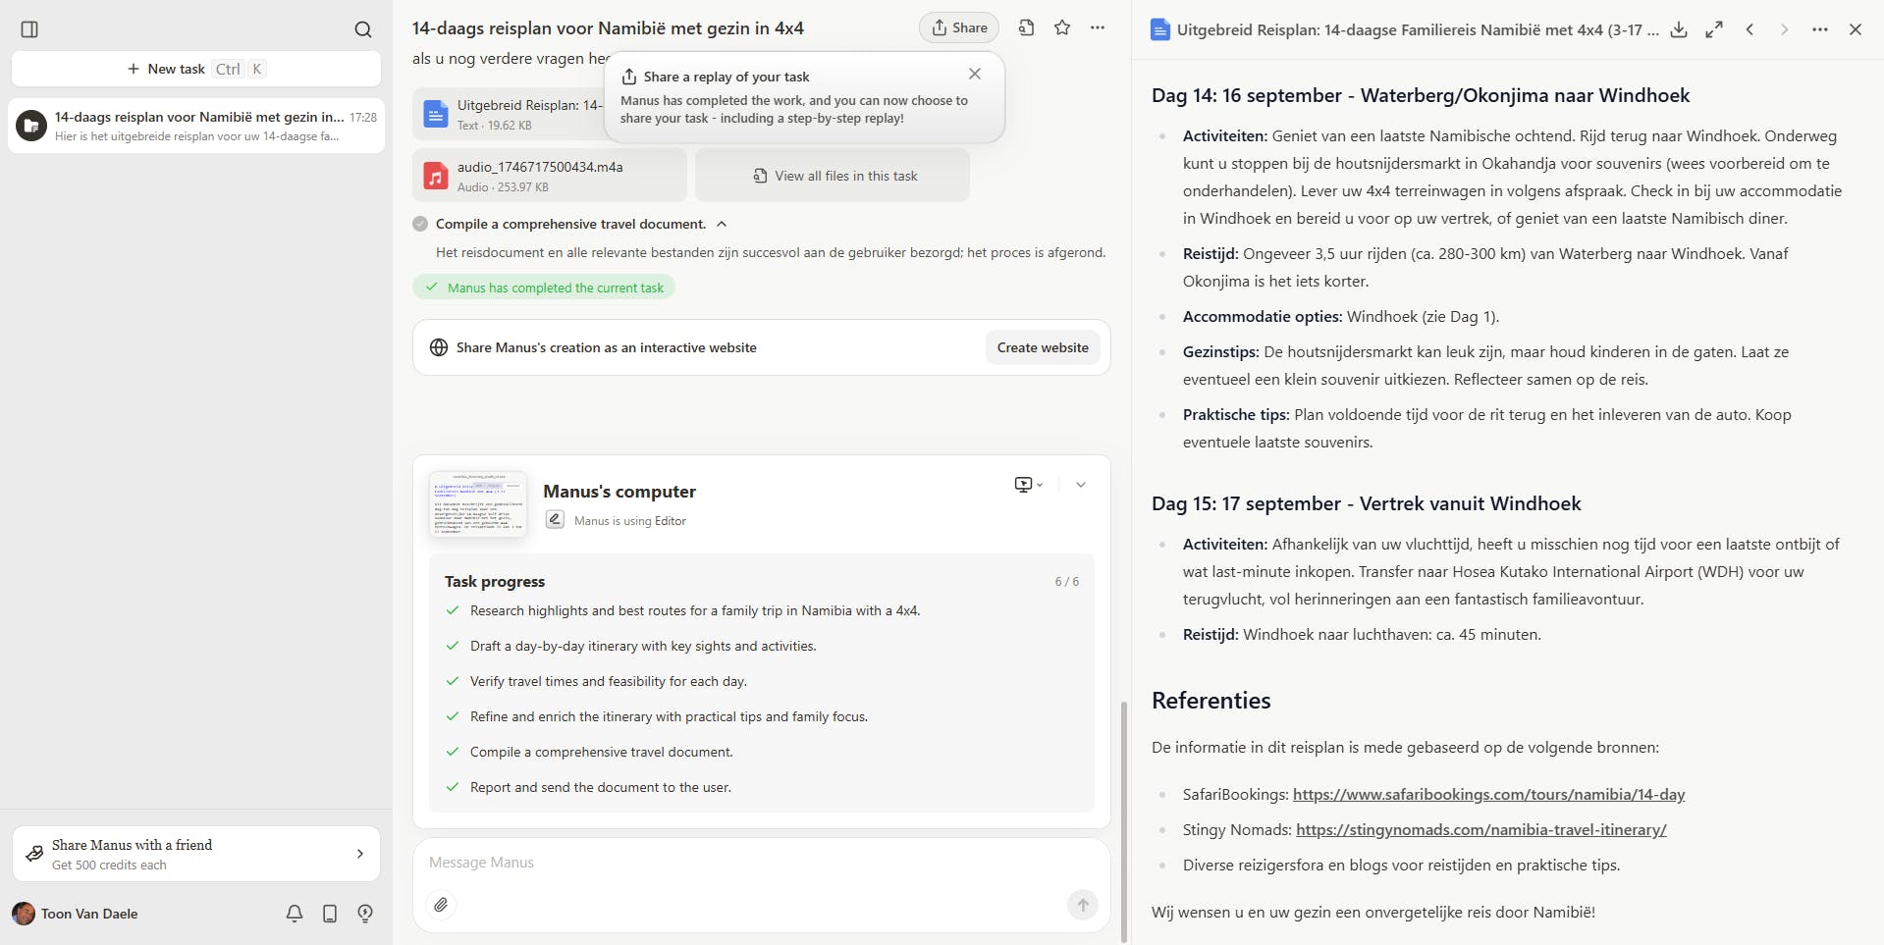
Task: Dismiss the share replay popup
Action: coord(975,74)
